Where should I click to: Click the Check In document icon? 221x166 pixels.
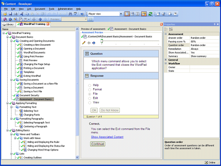158,14
